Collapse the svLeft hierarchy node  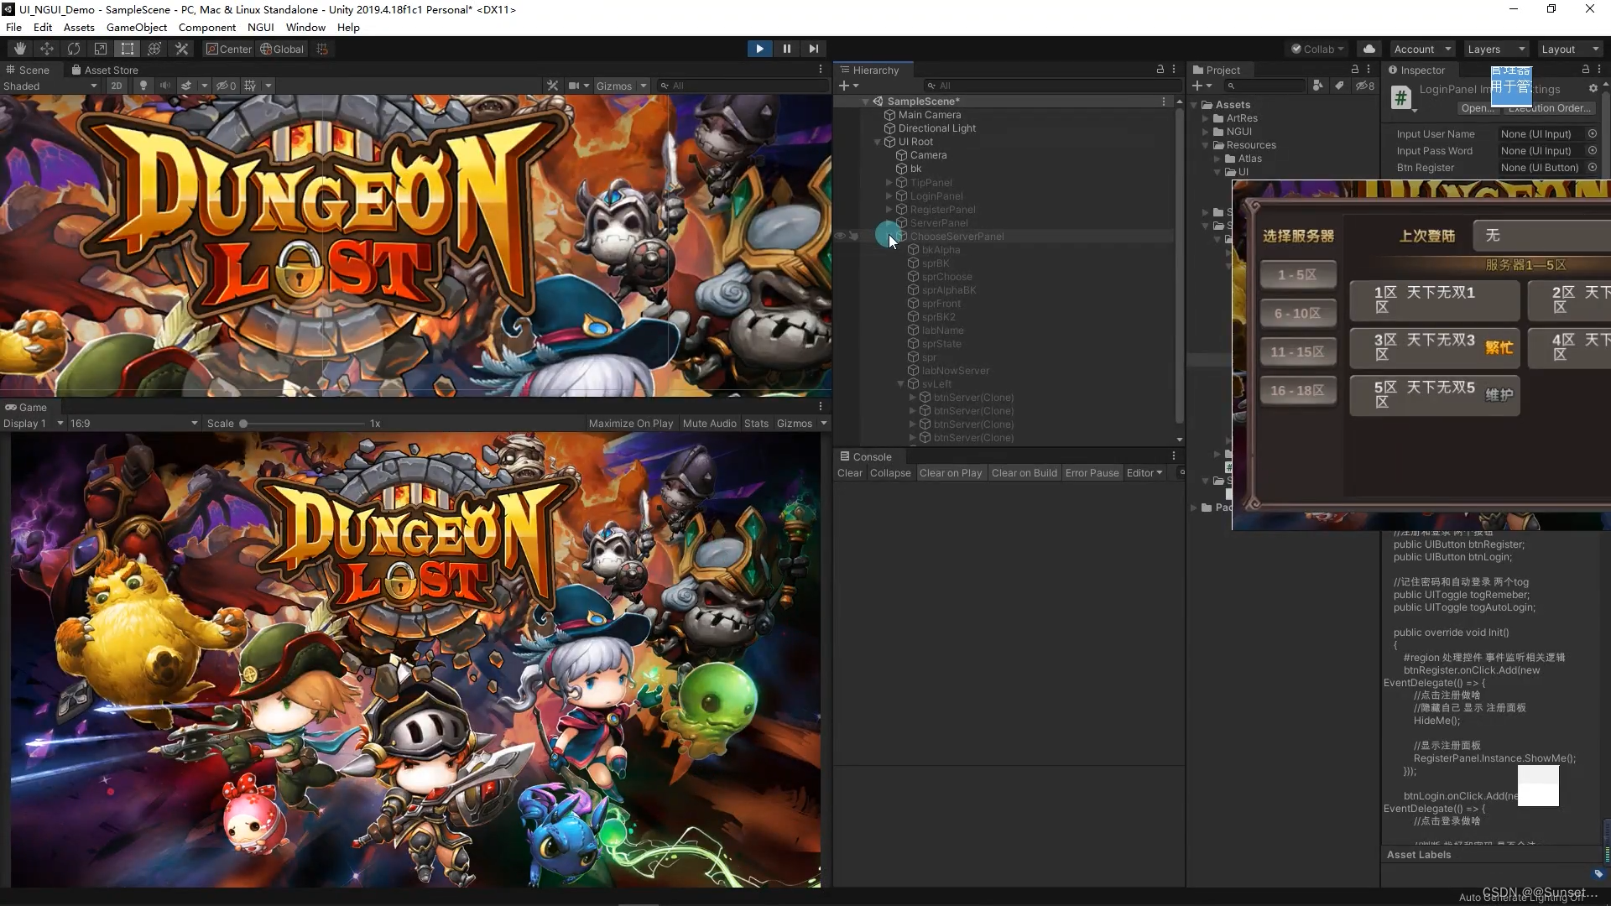pyautogui.click(x=901, y=384)
